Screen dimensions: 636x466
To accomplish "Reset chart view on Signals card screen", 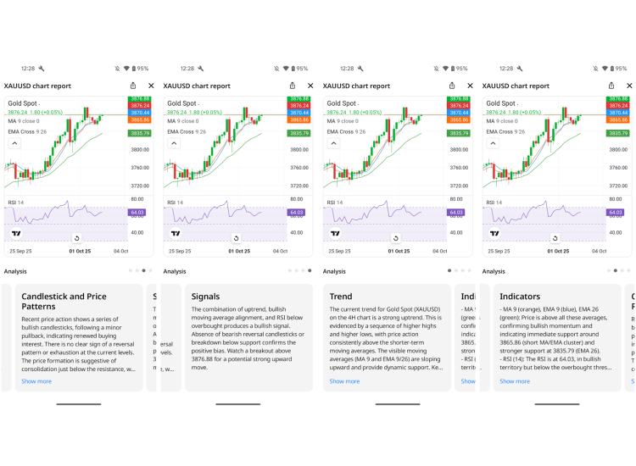I will pos(236,239).
